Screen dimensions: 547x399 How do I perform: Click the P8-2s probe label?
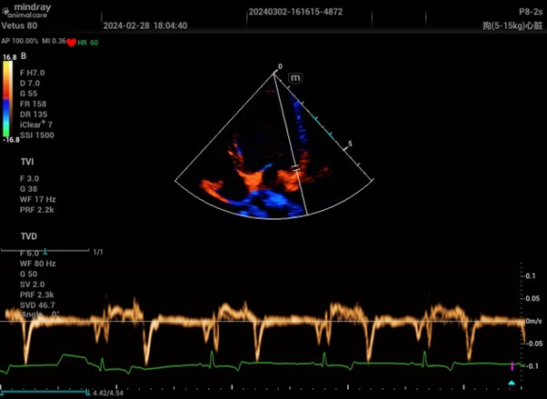tap(531, 13)
